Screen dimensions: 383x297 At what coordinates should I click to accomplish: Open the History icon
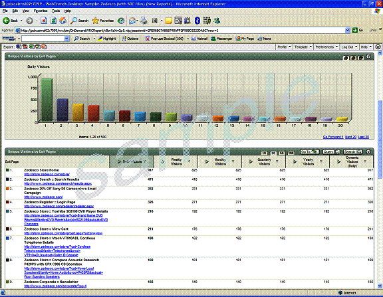point(120,21)
